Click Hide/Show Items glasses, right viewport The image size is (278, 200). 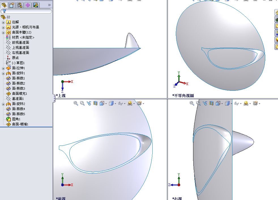236,103
